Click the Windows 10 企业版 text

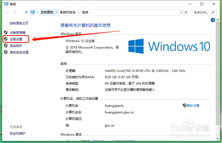(x=80, y=41)
